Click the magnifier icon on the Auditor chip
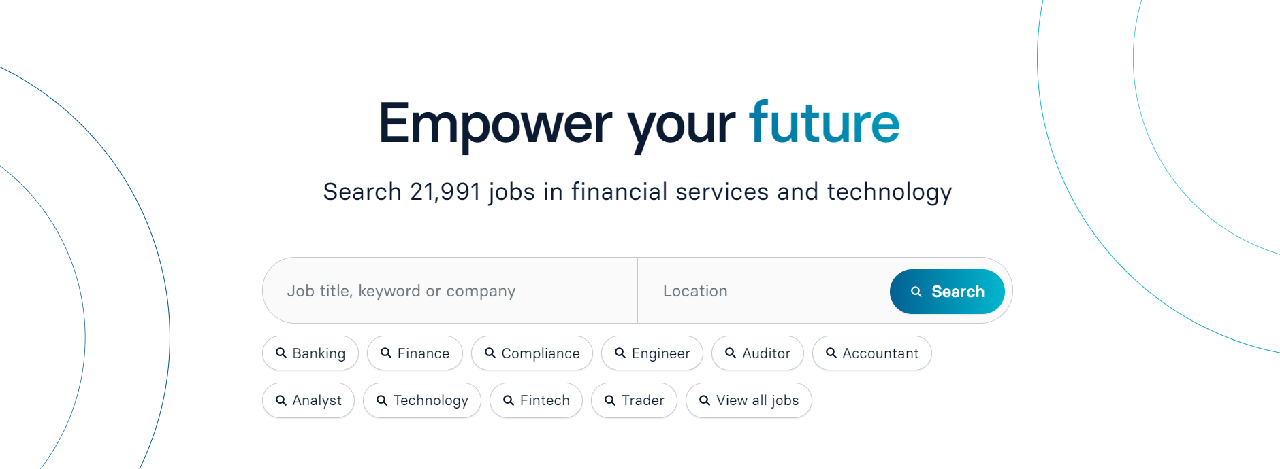 [730, 353]
